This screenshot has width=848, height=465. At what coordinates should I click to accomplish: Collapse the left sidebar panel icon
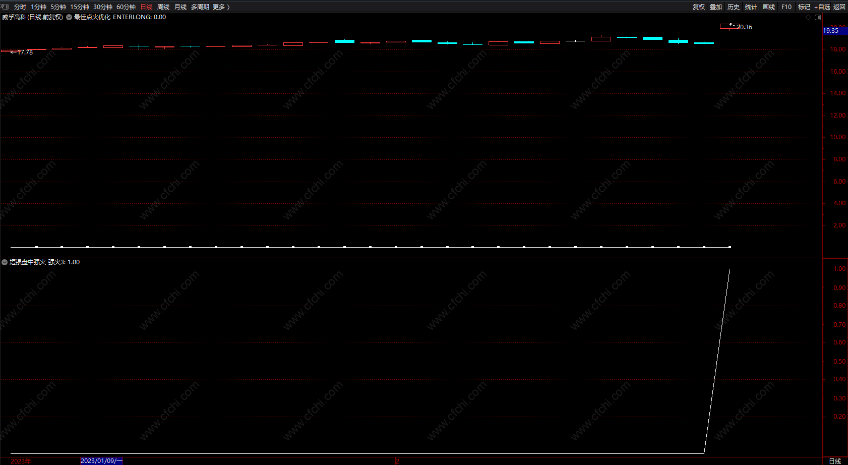coord(5,7)
